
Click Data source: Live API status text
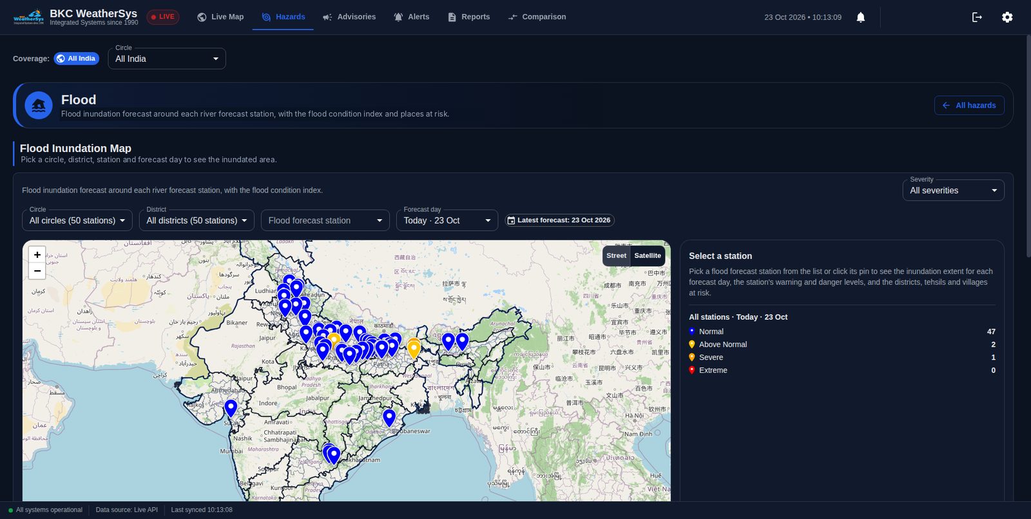(x=126, y=510)
